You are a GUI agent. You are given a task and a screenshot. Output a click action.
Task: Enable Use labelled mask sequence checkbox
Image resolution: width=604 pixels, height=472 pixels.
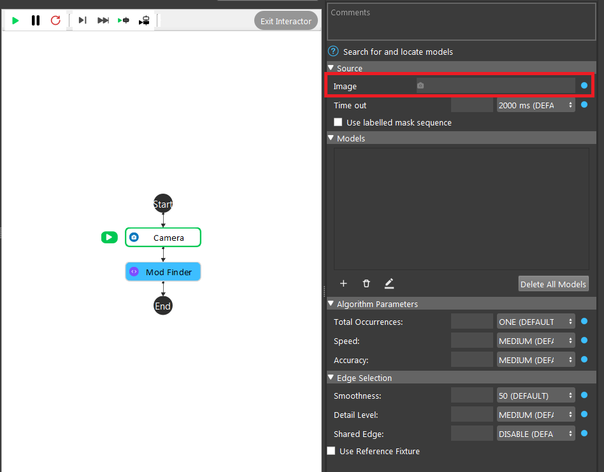tap(338, 122)
